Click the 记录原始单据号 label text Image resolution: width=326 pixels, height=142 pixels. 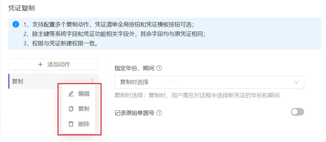(x=134, y=113)
